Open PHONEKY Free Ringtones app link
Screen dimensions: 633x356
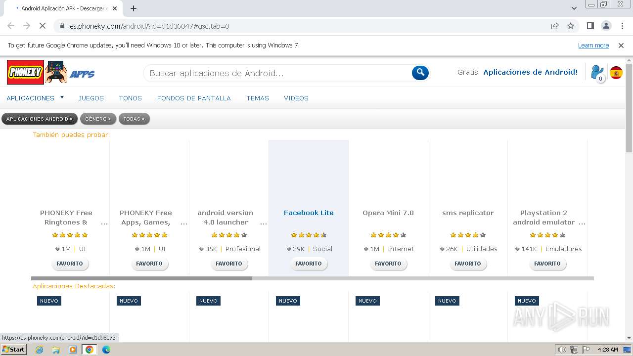point(66,218)
